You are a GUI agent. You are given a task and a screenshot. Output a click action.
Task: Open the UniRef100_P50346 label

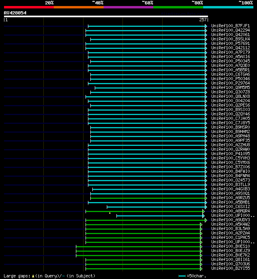(230, 79)
